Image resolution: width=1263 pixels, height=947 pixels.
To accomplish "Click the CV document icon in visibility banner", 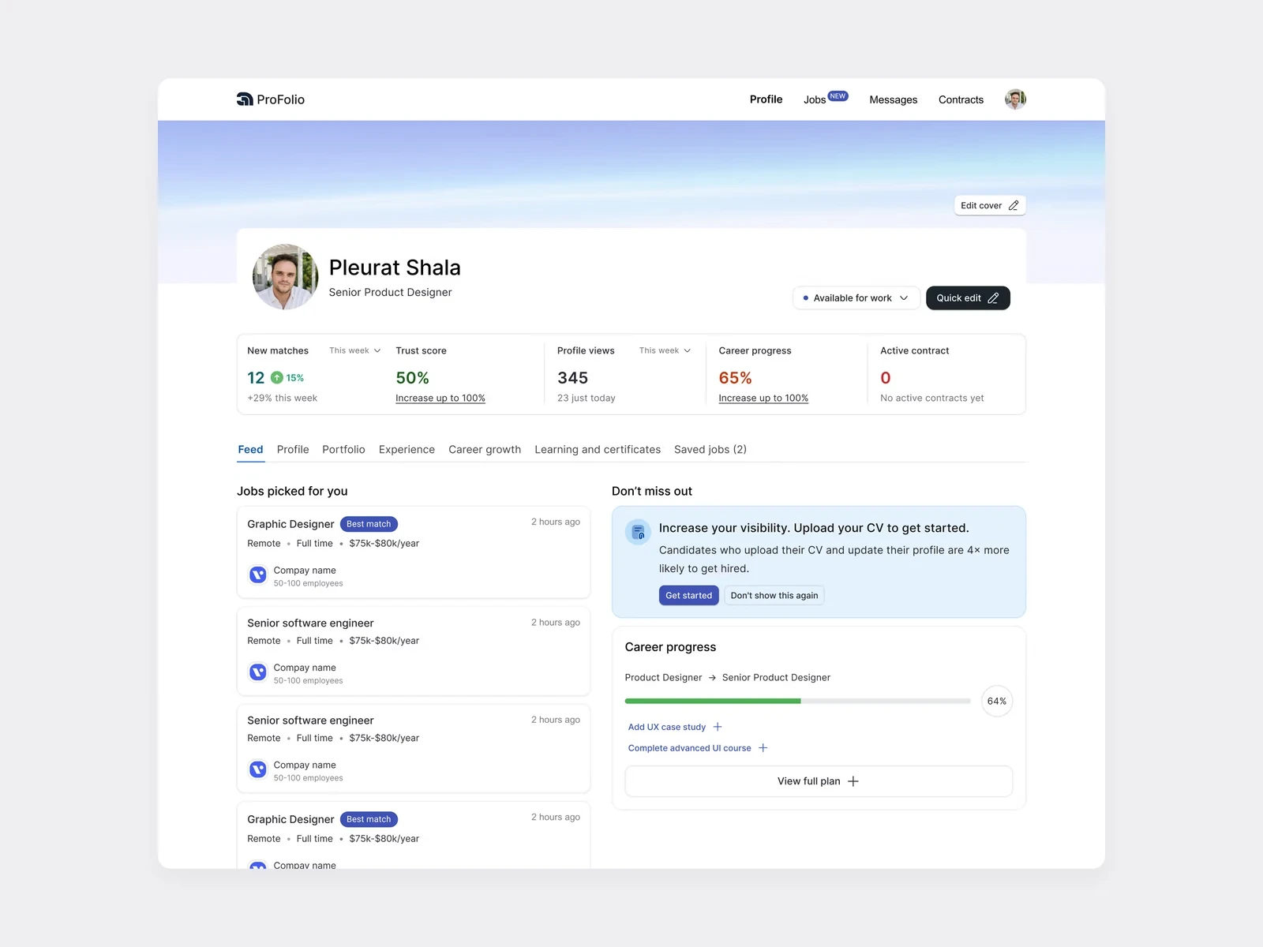I will [x=638, y=532].
